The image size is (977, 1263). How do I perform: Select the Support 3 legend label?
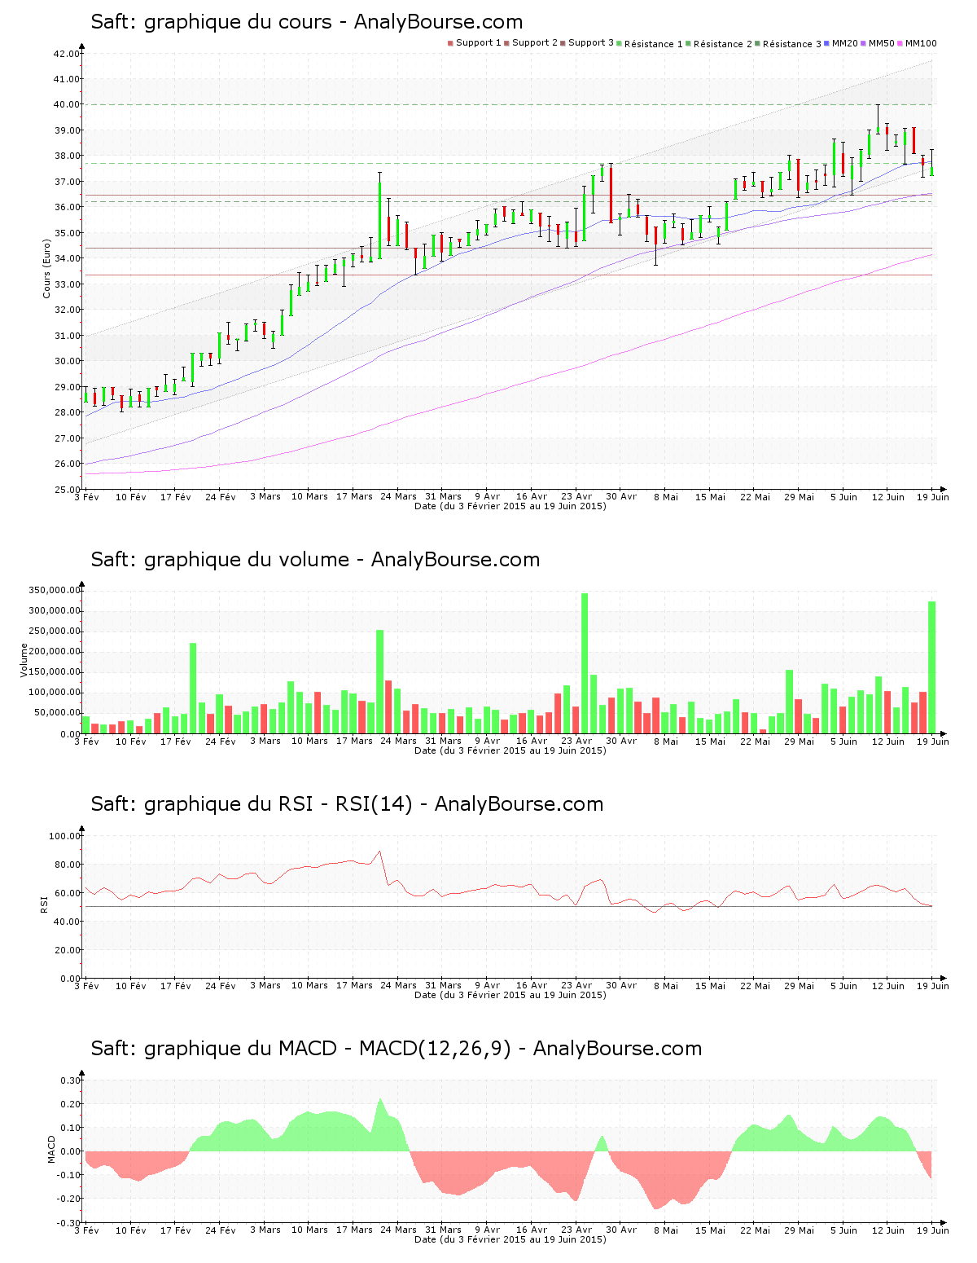tap(591, 43)
